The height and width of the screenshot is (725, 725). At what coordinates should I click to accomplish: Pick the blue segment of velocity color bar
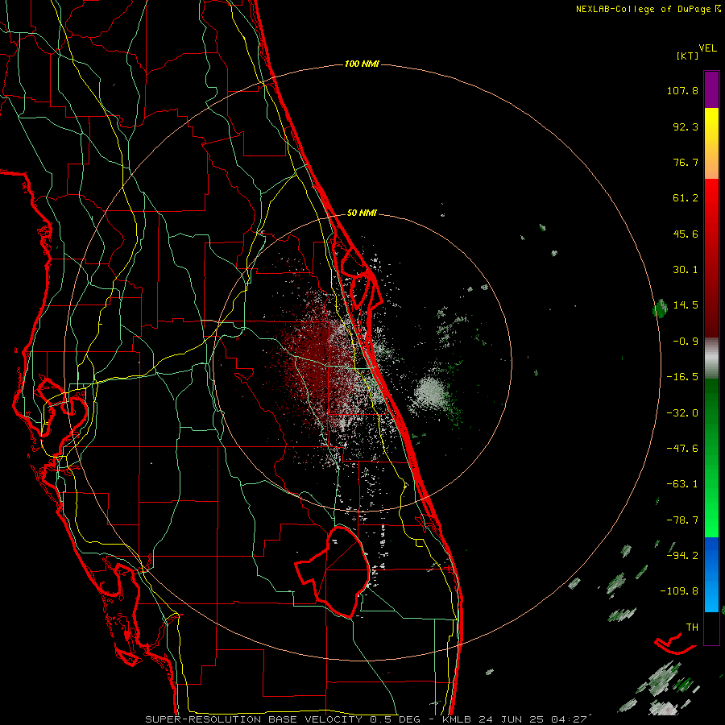[711, 574]
